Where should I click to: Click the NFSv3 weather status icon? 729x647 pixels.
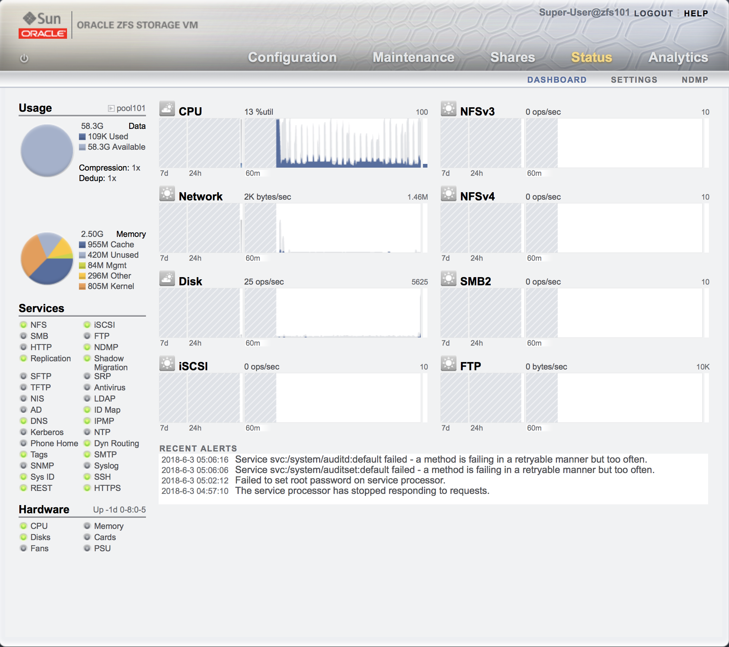tap(449, 109)
